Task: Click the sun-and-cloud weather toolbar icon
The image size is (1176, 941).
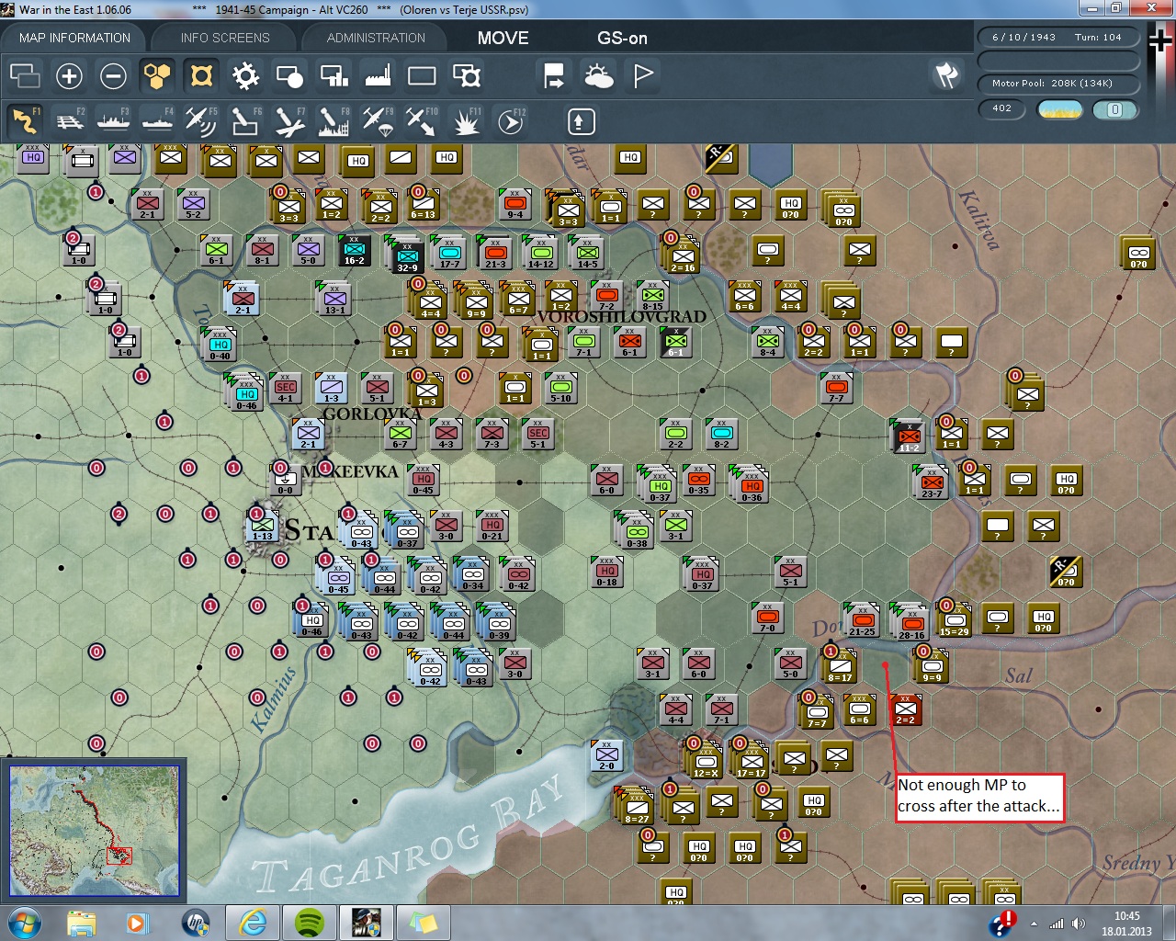Action: click(x=598, y=75)
